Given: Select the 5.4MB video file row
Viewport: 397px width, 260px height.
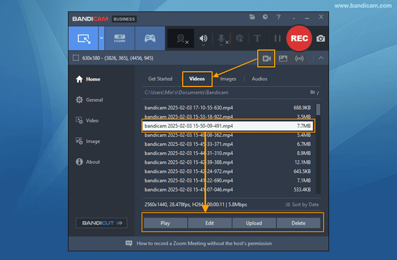Looking at the screenshot, I should 227,135.
